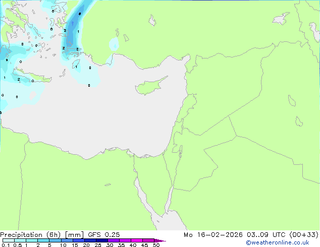Click the 5–10 mm legend color swatch
320x247 pixels.
click(x=56, y=240)
